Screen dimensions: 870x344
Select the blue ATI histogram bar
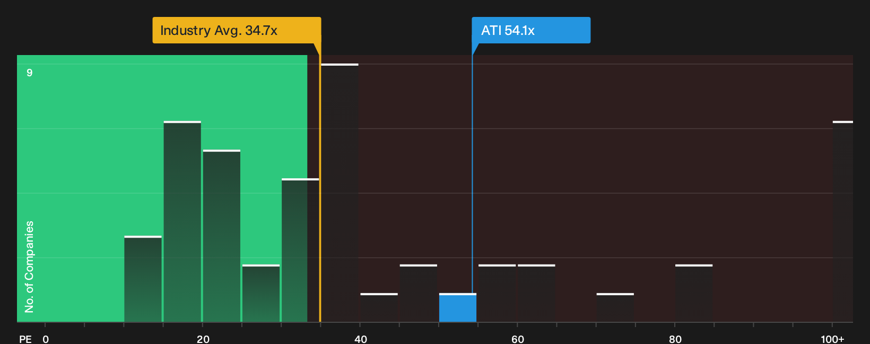(x=458, y=307)
